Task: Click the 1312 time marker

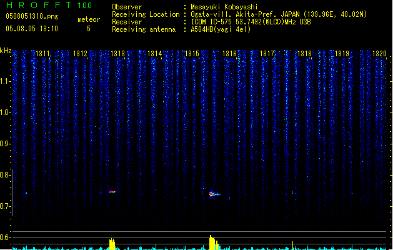Action: 80,54
